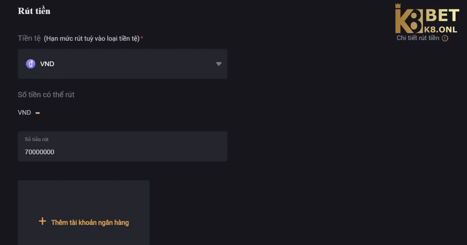Click the Số tiền có thể rút label
Viewport: 467px width, 245px height.
(46, 94)
